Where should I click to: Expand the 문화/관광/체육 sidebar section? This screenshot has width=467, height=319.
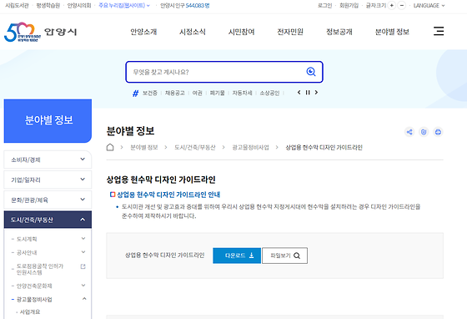click(48, 200)
